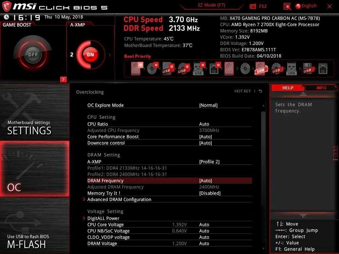Select the legacy hard disk boot icon
The image size is (339, 254).
click(x=229, y=68)
